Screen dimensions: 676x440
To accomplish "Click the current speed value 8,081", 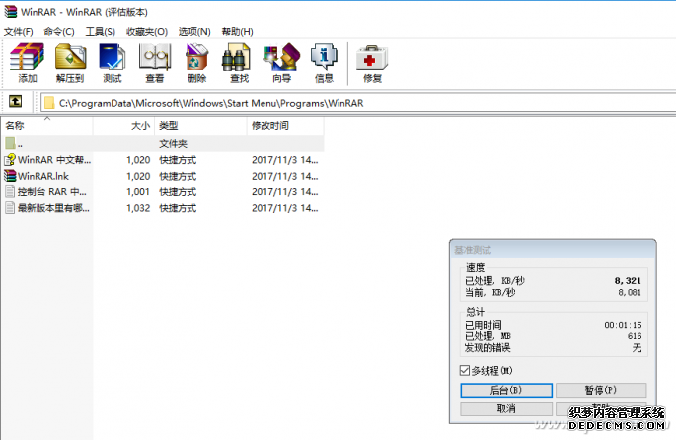I will click(630, 293).
